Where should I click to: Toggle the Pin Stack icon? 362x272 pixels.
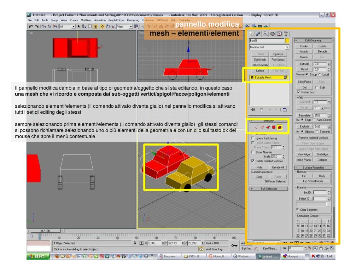point(253,110)
